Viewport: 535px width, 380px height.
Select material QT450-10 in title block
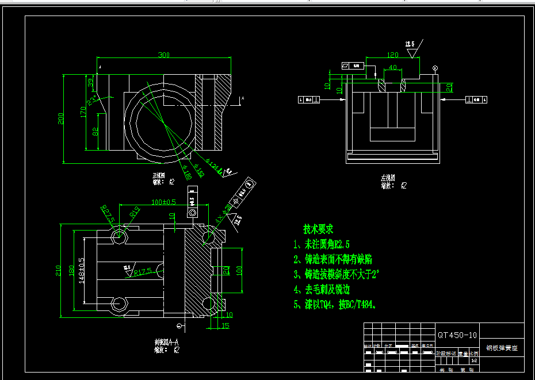tap(457, 335)
